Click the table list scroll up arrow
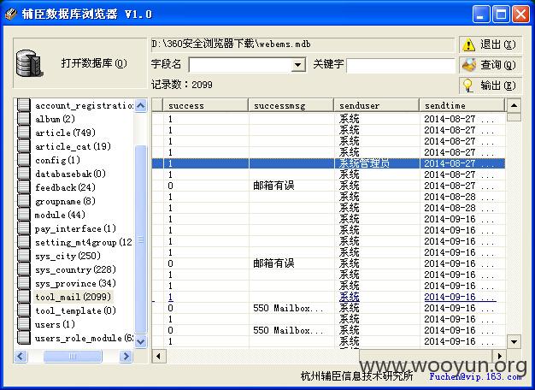 (x=140, y=105)
